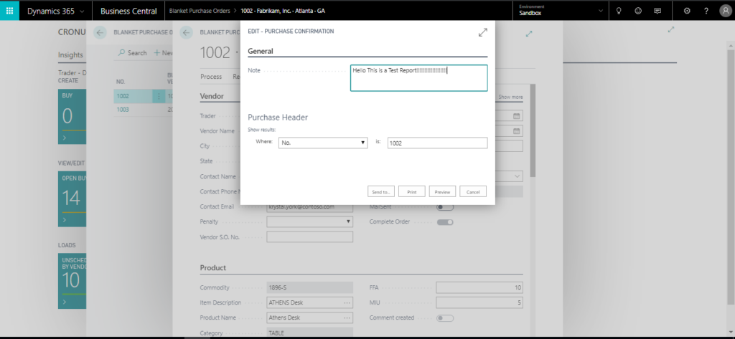The image size is (735, 339).
Task: Open the Where field dropdown showing No.
Action: point(323,143)
